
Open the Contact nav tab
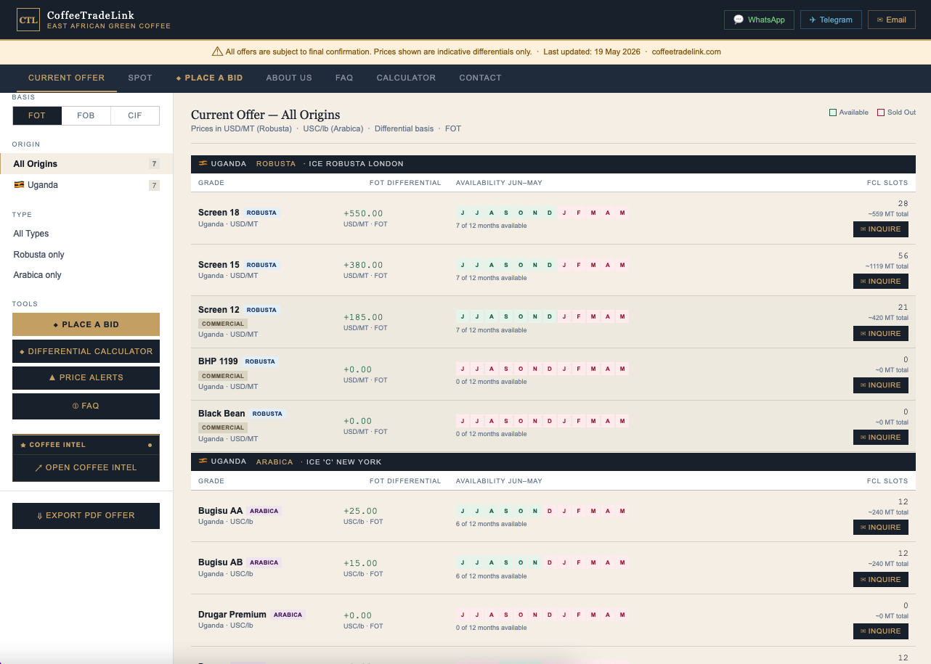coord(480,78)
